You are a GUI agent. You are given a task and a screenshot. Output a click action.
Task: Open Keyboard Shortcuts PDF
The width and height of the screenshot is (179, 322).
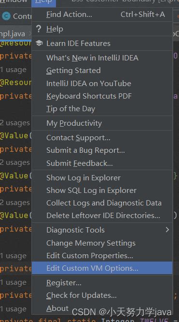pyautogui.click(x=102, y=96)
